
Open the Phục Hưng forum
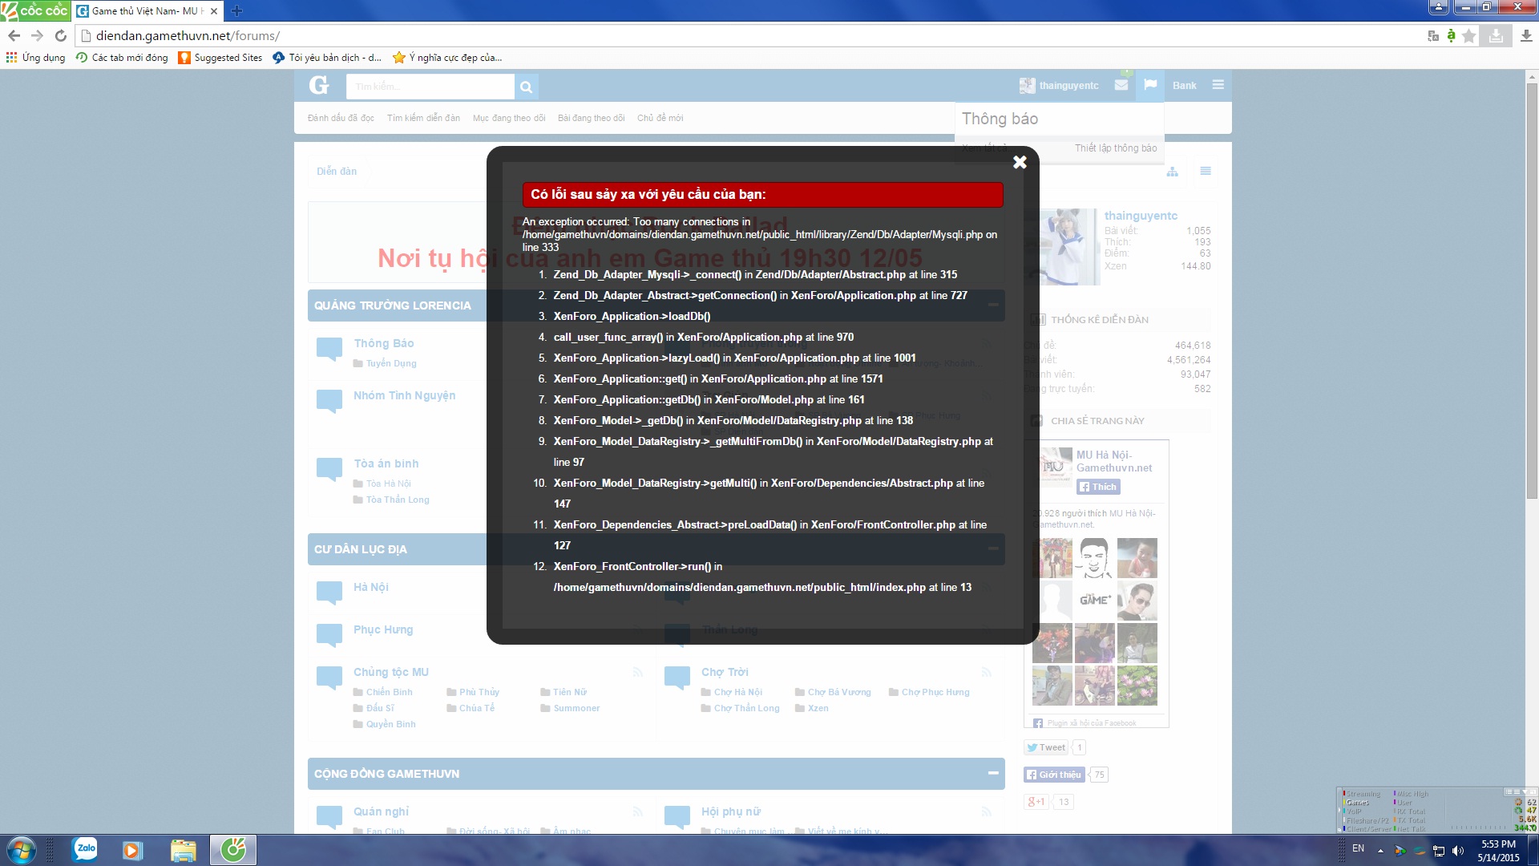click(x=383, y=629)
